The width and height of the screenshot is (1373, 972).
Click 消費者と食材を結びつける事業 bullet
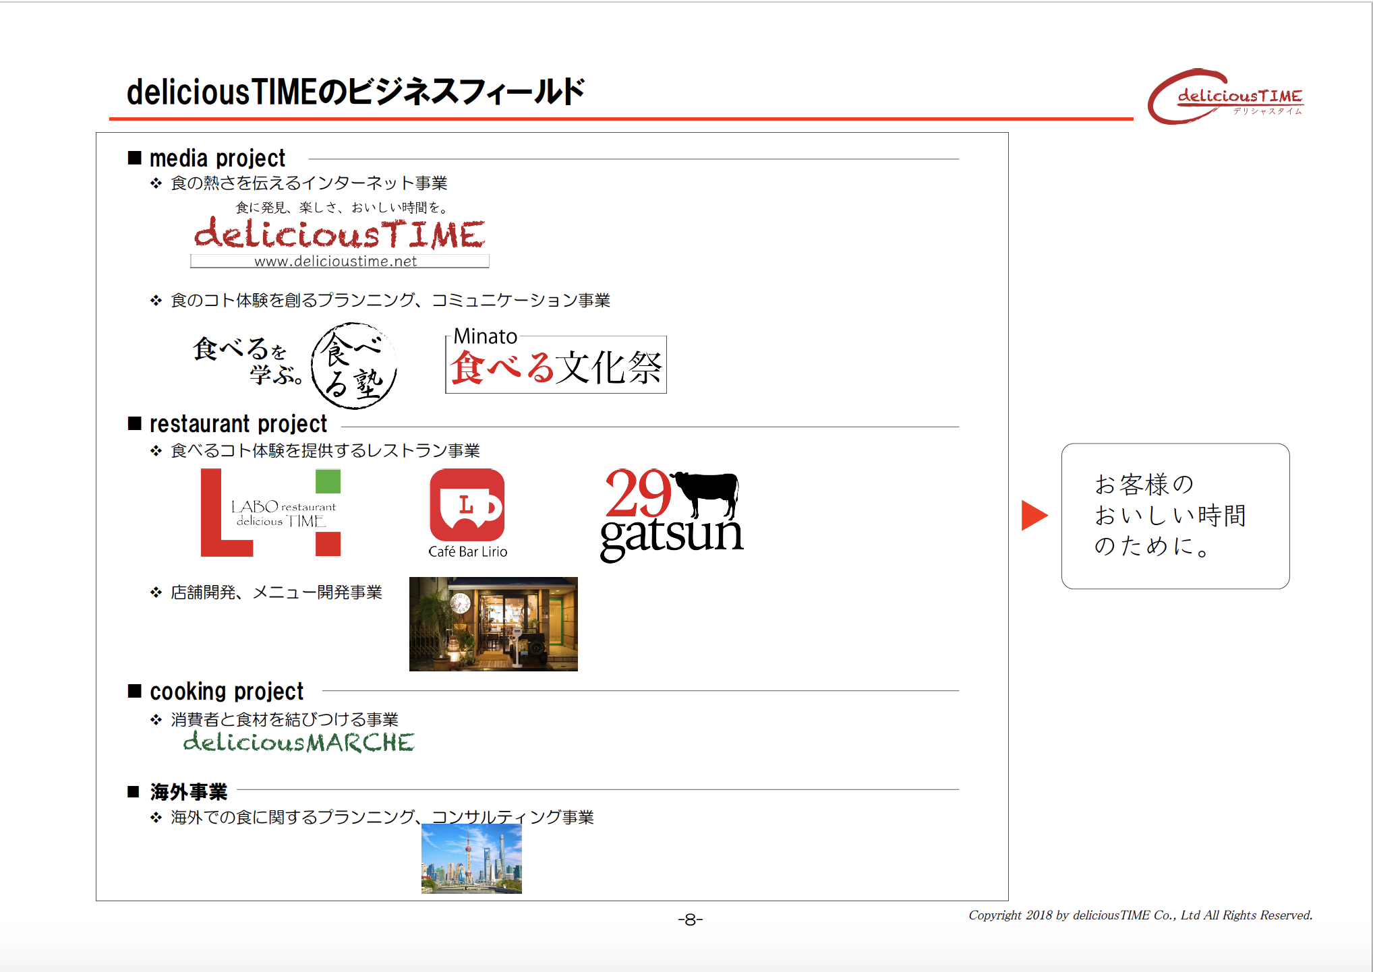(x=285, y=719)
